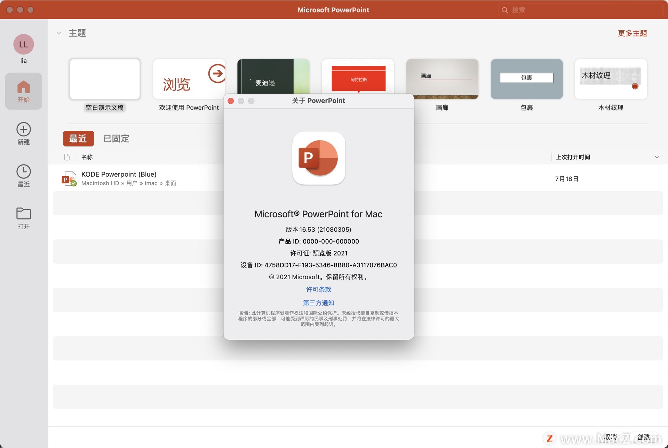Click the lia user name label
668x448 pixels.
tap(23, 61)
